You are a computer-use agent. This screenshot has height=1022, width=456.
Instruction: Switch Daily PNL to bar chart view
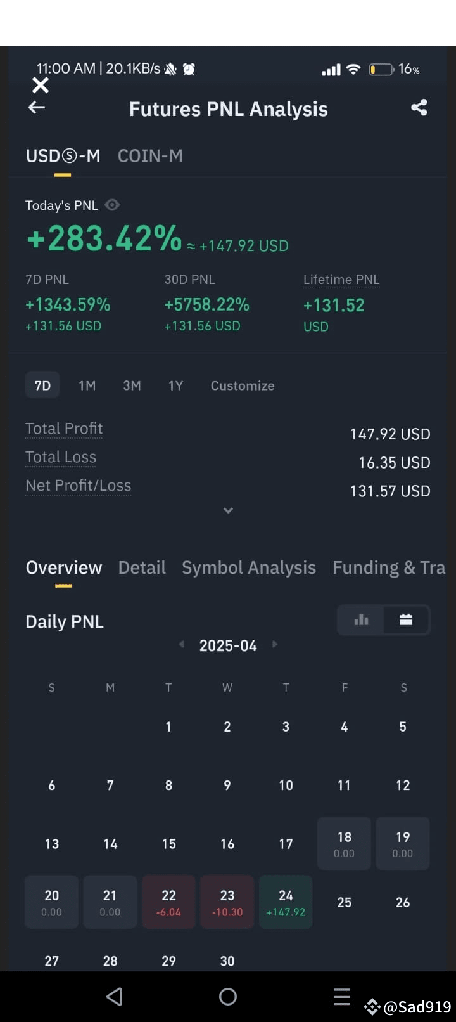point(361,619)
